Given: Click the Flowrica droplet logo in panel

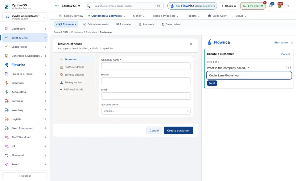Looking at the screenshot, I should coord(210,42).
